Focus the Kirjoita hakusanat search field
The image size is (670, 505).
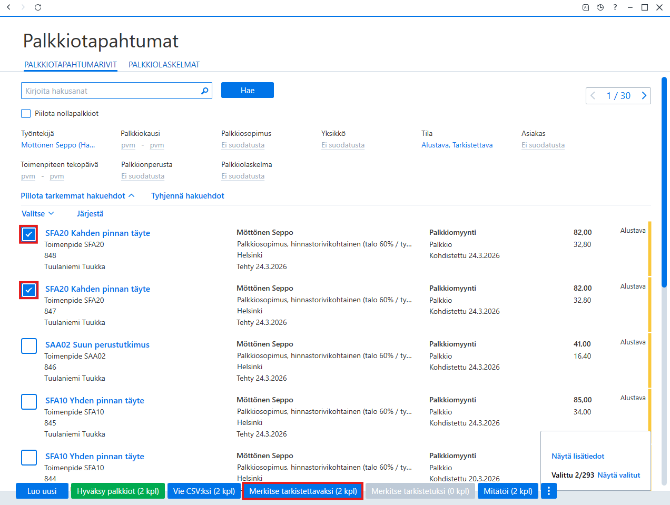116,91
